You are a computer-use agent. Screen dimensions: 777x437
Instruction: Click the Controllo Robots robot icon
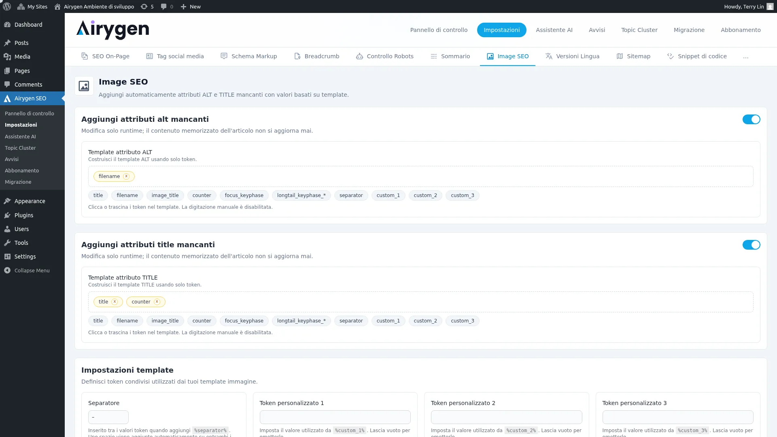359,56
